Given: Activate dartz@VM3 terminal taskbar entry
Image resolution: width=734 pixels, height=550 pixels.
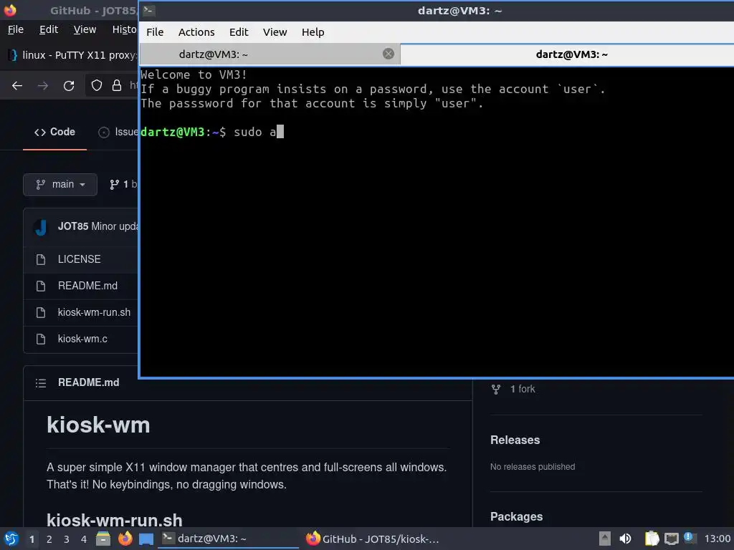Looking at the screenshot, I should tap(228, 539).
